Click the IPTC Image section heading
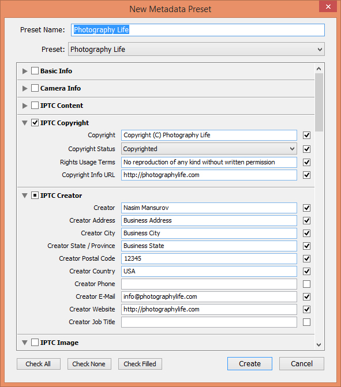Screen dimensions: 341x387 point(59,343)
